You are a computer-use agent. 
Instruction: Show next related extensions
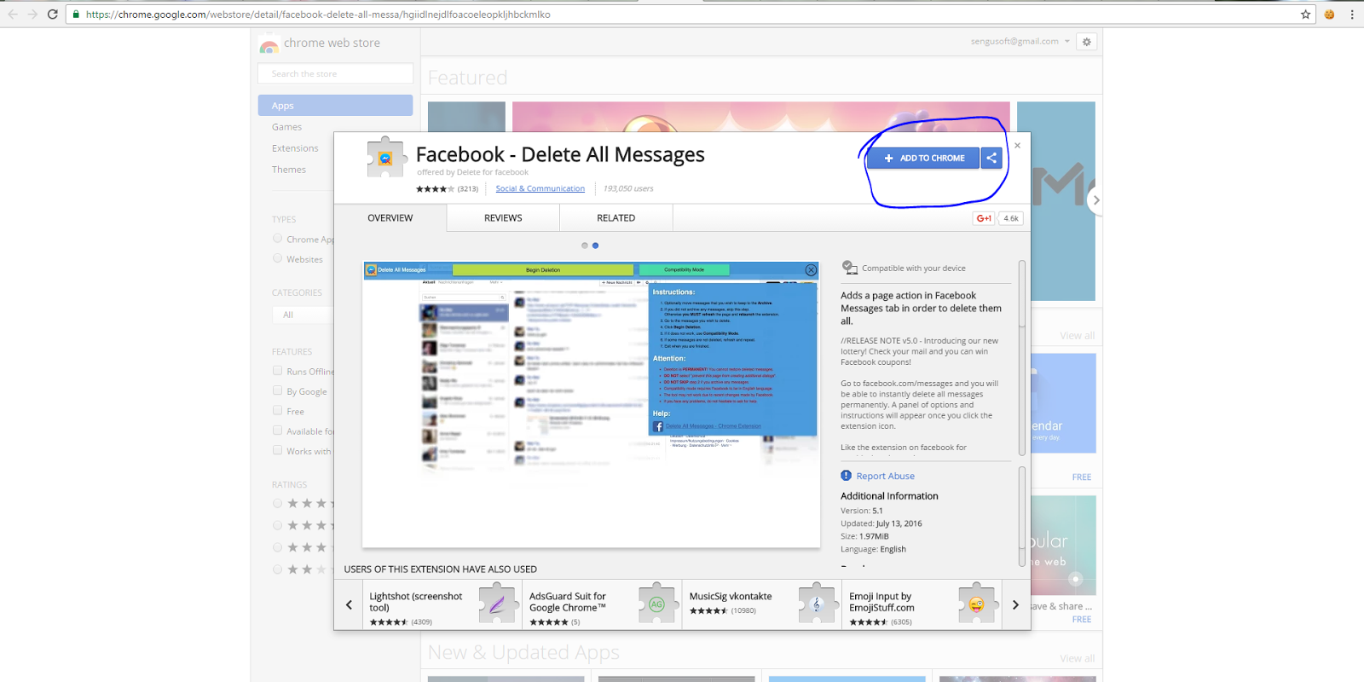point(1015,604)
